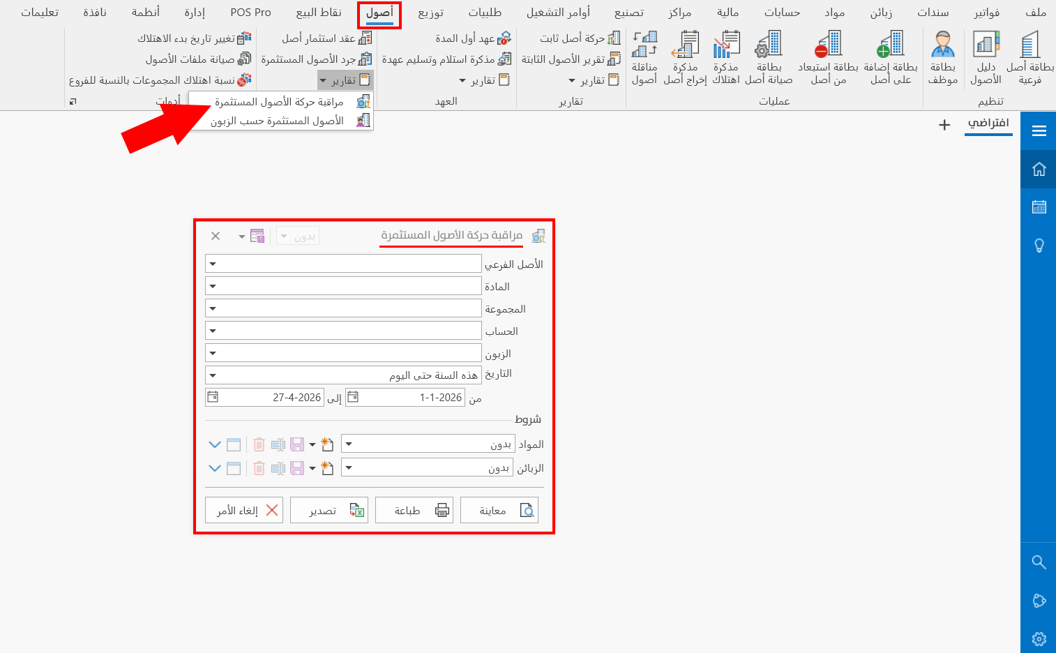Click the إلغاء الأمر cancel button
1056x653 pixels.
[244, 510]
